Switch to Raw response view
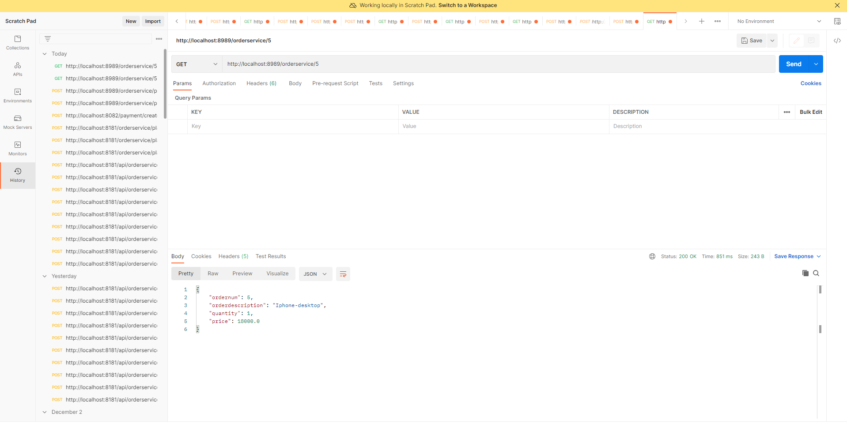The width and height of the screenshot is (847, 424). [x=212, y=273]
